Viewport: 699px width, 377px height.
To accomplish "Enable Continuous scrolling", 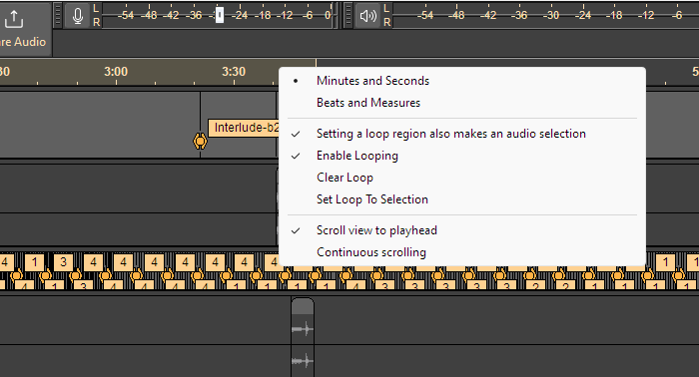I will (x=461, y=252).
